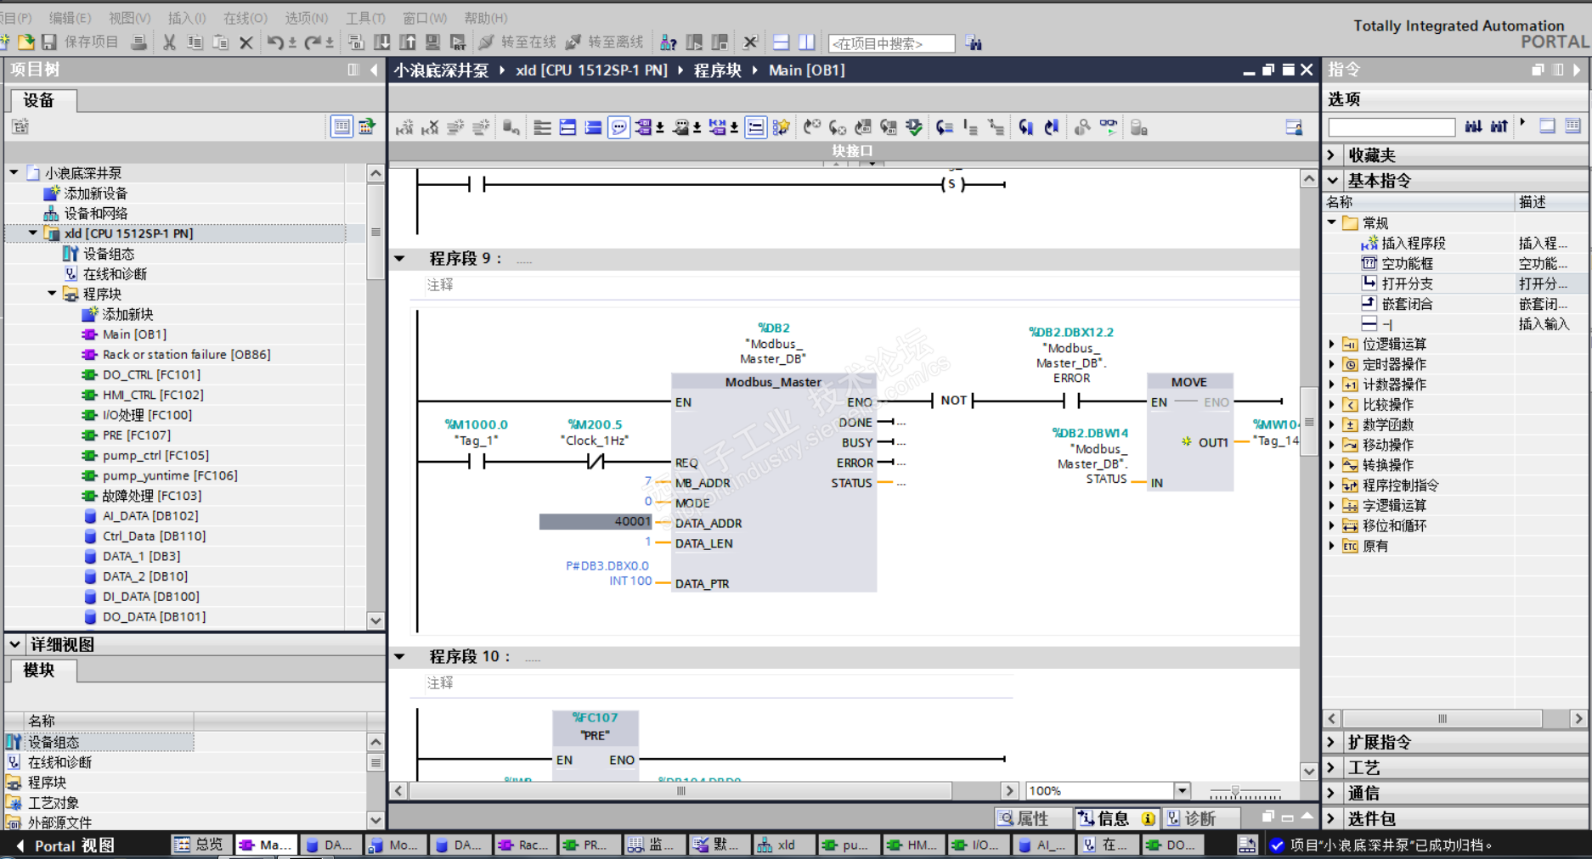The image size is (1592, 859).
Task: Open the 帮助(H) menu
Action: tap(486, 18)
